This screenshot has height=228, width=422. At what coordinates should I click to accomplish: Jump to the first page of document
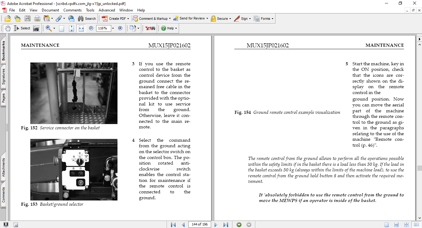pyautogui.click(x=173, y=225)
